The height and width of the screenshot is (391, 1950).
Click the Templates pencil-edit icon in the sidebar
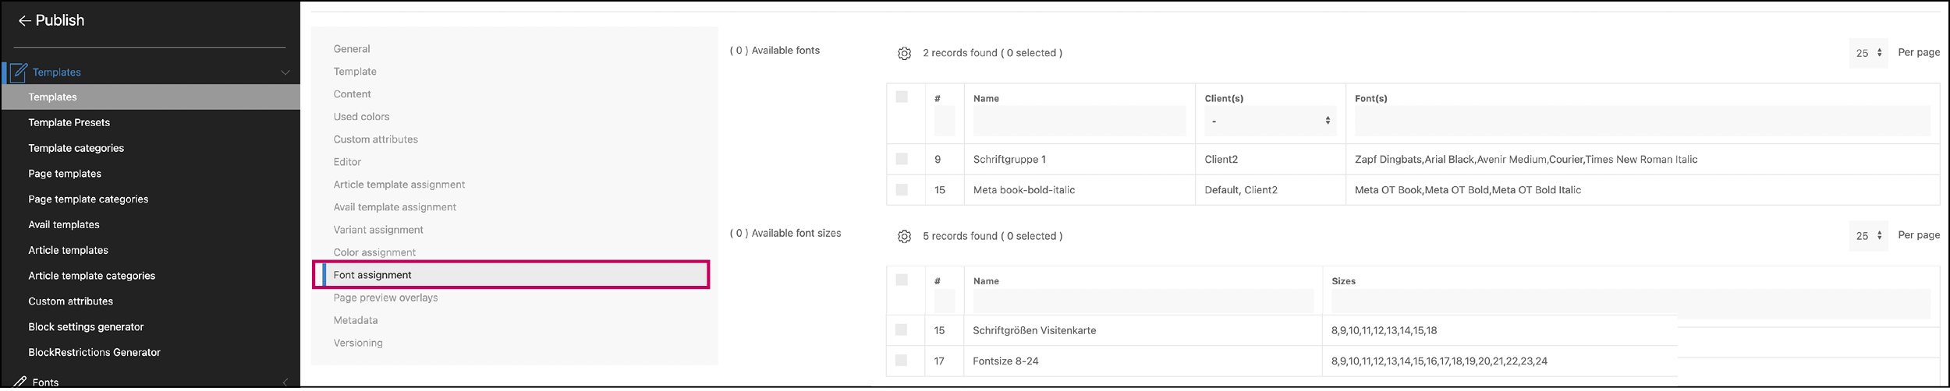coord(19,72)
